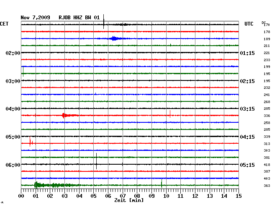
Task: Click the blue seismic burst on the 189 trace
Action: point(115,39)
